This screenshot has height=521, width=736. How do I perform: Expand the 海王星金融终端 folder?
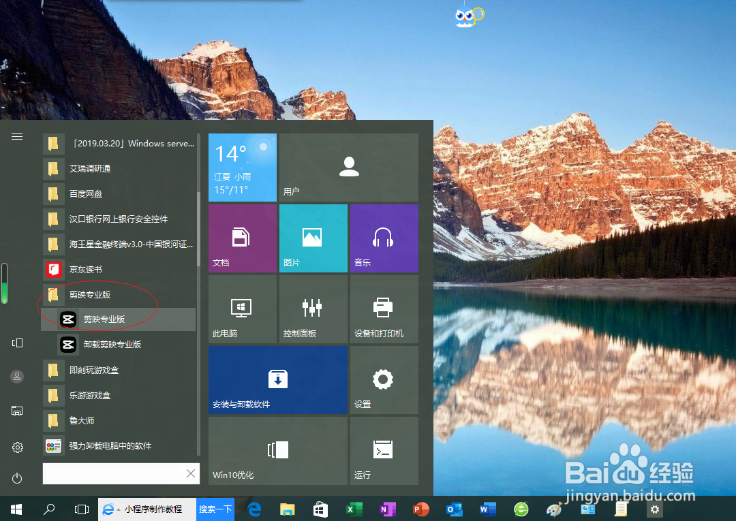click(x=119, y=244)
